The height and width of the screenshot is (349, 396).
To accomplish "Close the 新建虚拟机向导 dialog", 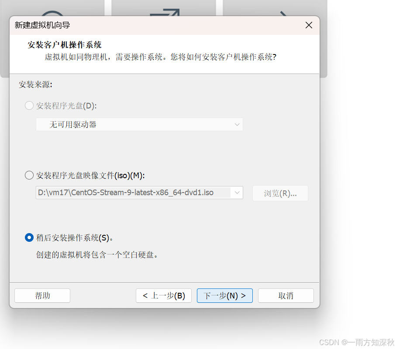I will (x=309, y=25).
